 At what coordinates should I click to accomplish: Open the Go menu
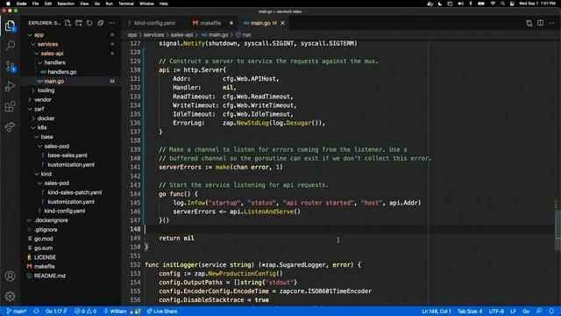(x=97, y=4)
